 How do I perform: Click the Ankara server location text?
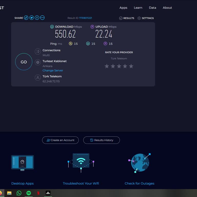tap(47, 66)
